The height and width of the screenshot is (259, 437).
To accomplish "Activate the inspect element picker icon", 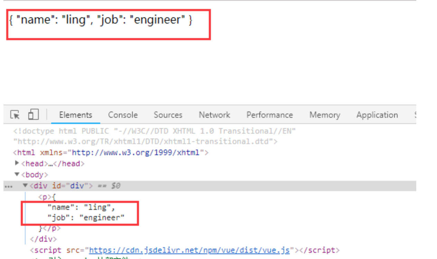I will coord(15,115).
